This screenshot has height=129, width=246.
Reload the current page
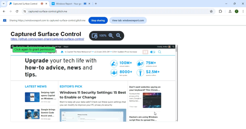17,12
